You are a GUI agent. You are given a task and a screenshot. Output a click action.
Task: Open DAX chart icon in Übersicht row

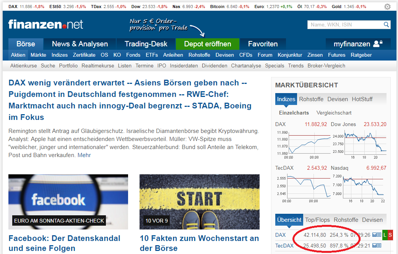pos(374,235)
